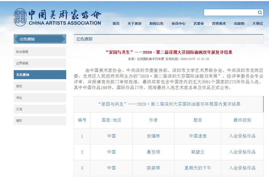Open the 首页 navigation item

(x=116, y=24)
